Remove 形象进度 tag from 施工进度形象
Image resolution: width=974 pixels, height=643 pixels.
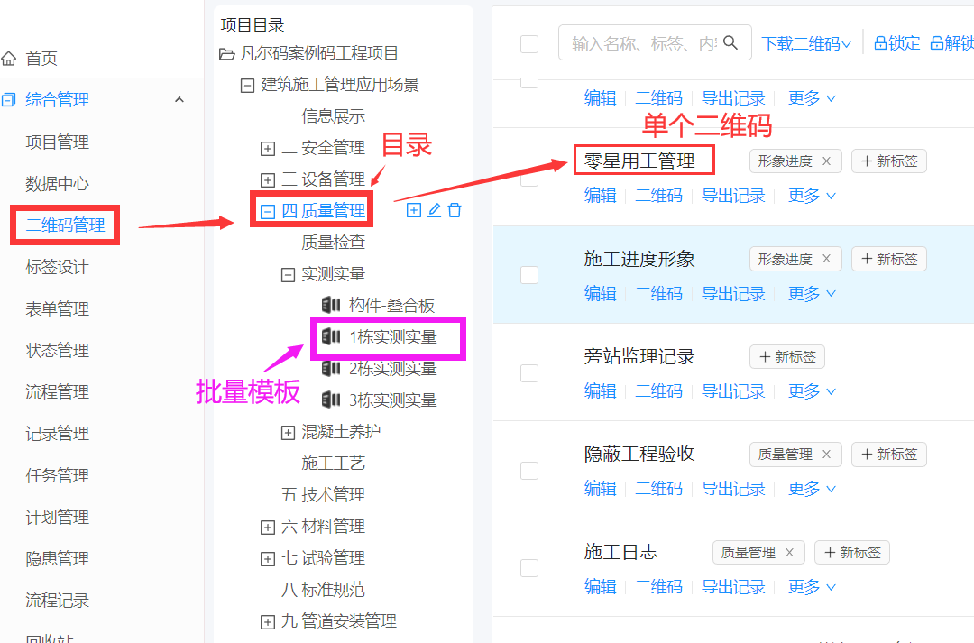pos(827,259)
